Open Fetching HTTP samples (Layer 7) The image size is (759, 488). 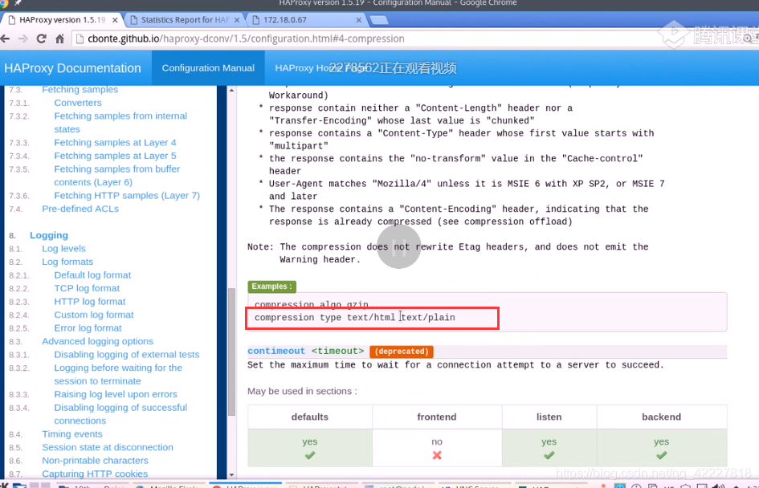click(127, 195)
